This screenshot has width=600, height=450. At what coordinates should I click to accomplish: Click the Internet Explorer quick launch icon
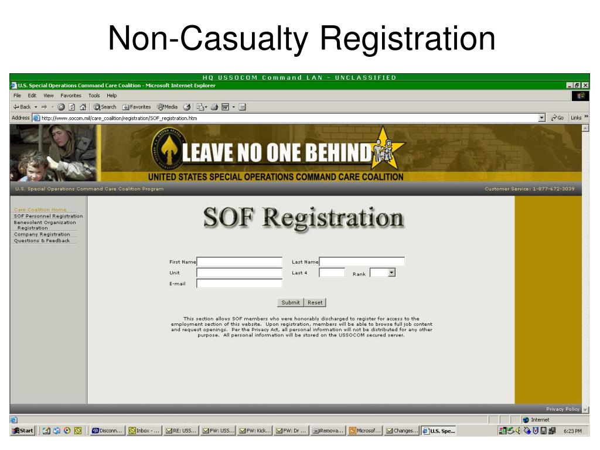click(x=57, y=431)
